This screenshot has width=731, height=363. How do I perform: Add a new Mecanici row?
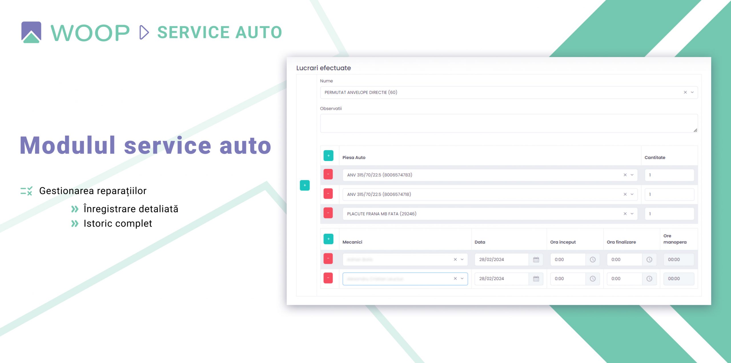point(328,239)
